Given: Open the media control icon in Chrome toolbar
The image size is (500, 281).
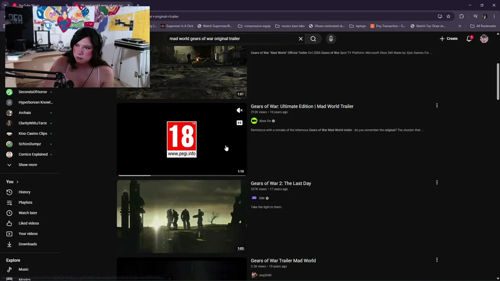Looking at the screenshot, I should click(475, 16).
